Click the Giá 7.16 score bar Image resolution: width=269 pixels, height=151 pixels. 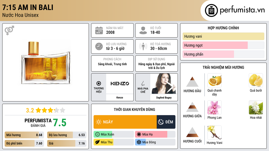click(x=67, y=143)
